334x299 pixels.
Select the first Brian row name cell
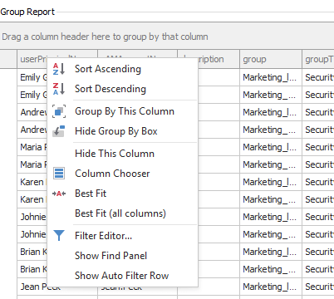[x=32, y=252]
